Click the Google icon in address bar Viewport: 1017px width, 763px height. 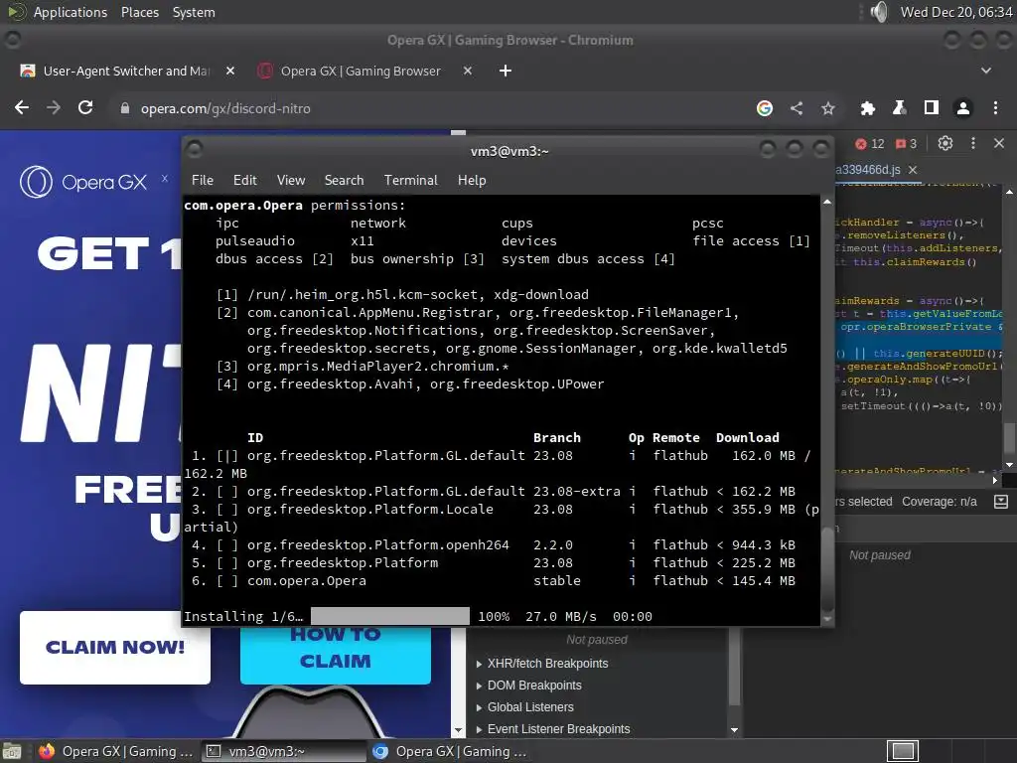tap(765, 108)
